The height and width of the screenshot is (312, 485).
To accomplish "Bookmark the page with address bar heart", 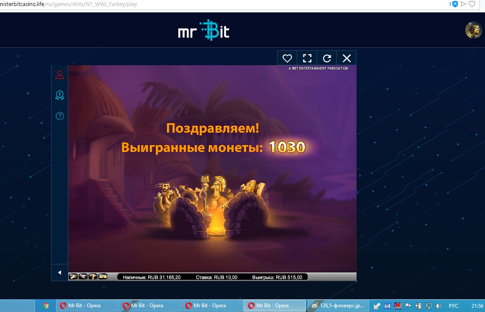I will [472, 4].
